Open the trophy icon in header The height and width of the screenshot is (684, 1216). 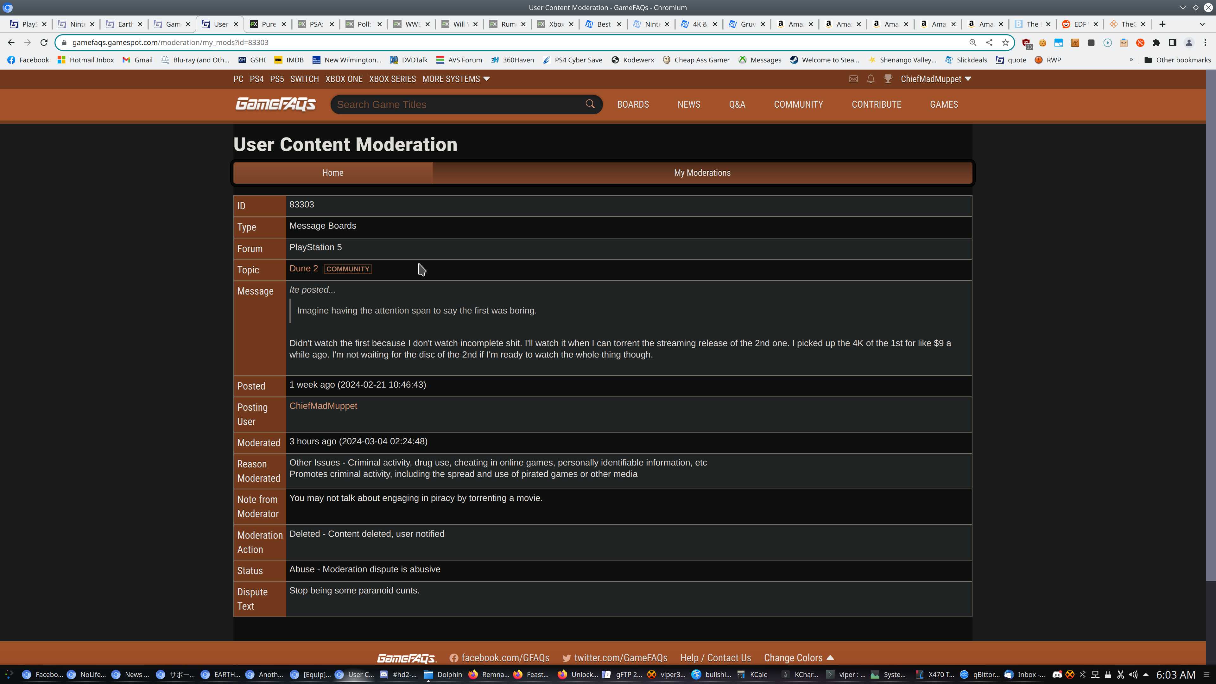[888, 79]
